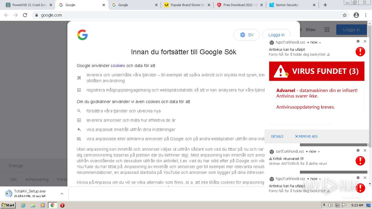Click the Kritisk virusvarsel notification text
The image size is (372, 209).
point(286,159)
